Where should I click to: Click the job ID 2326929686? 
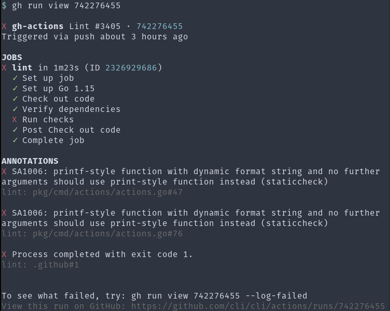point(131,68)
